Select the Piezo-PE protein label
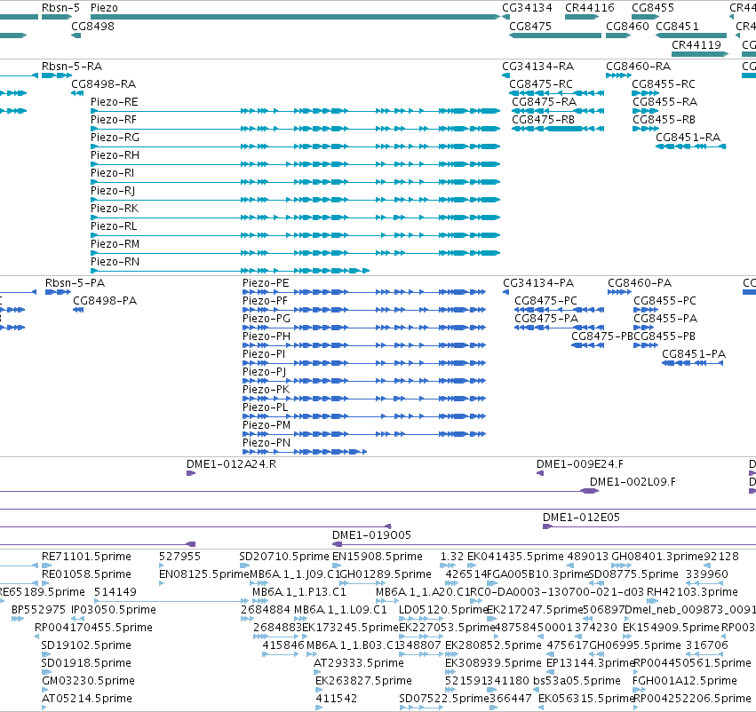Screen dimensions: 756x712 (x=266, y=283)
